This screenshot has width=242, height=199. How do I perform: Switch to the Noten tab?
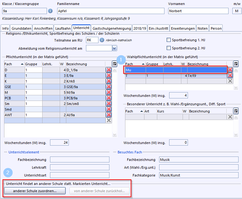(203, 28)
